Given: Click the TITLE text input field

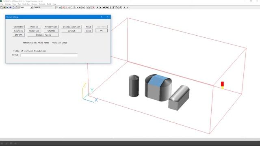Looking at the screenshot, I should click(49, 55).
